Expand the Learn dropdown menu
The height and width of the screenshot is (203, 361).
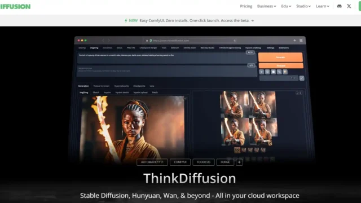[323, 6]
